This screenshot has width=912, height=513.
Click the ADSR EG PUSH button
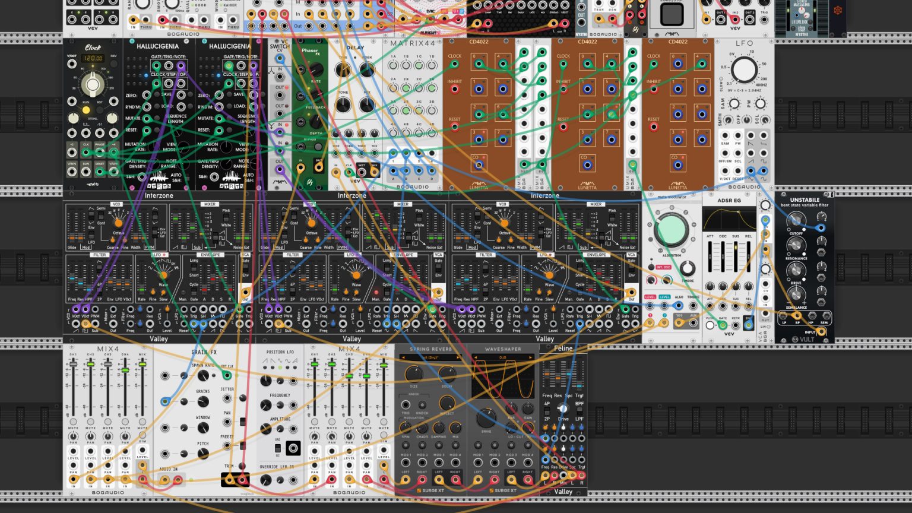(x=710, y=325)
